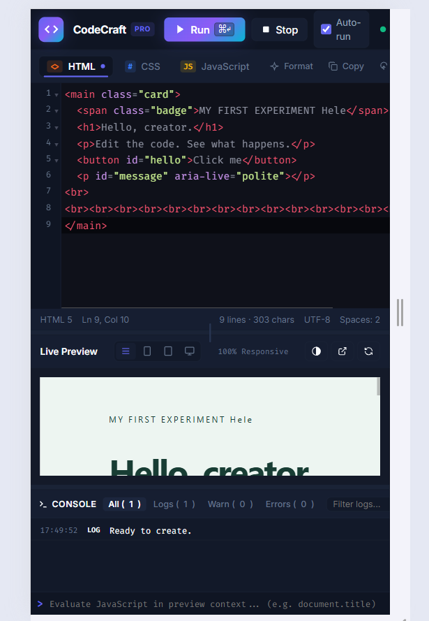Click the 9 lines · 303 chars status
The height and width of the screenshot is (621, 429).
click(x=257, y=320)
